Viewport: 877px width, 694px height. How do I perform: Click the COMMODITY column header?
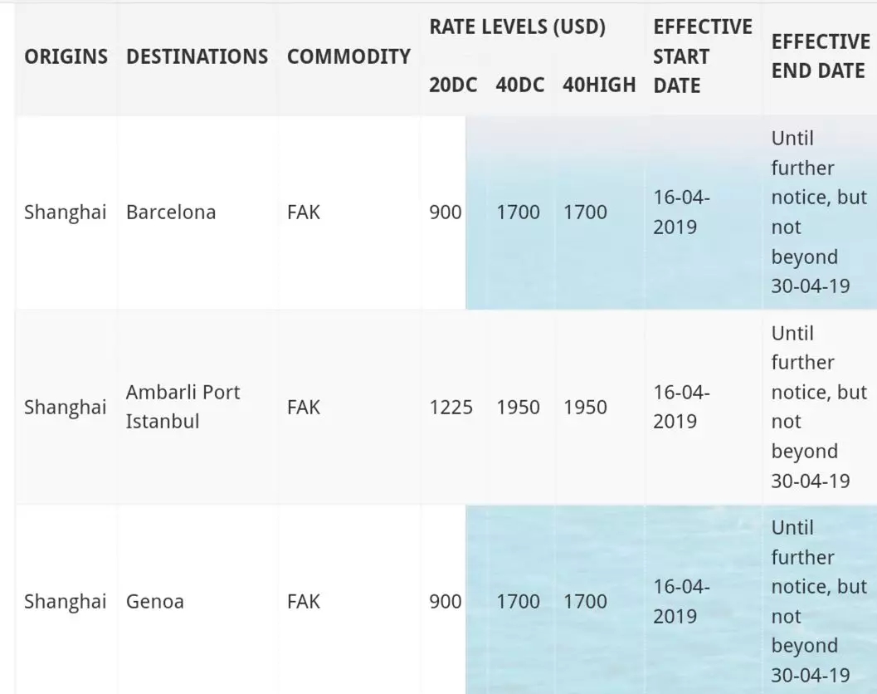[x=348, y=56]
